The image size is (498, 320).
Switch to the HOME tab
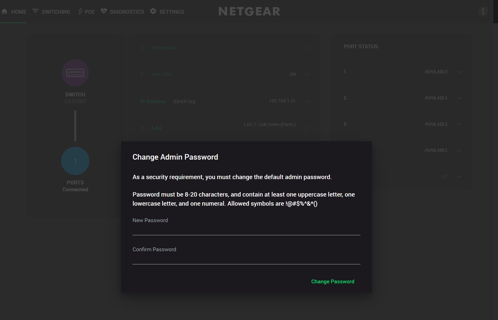(x=19, y=11)
